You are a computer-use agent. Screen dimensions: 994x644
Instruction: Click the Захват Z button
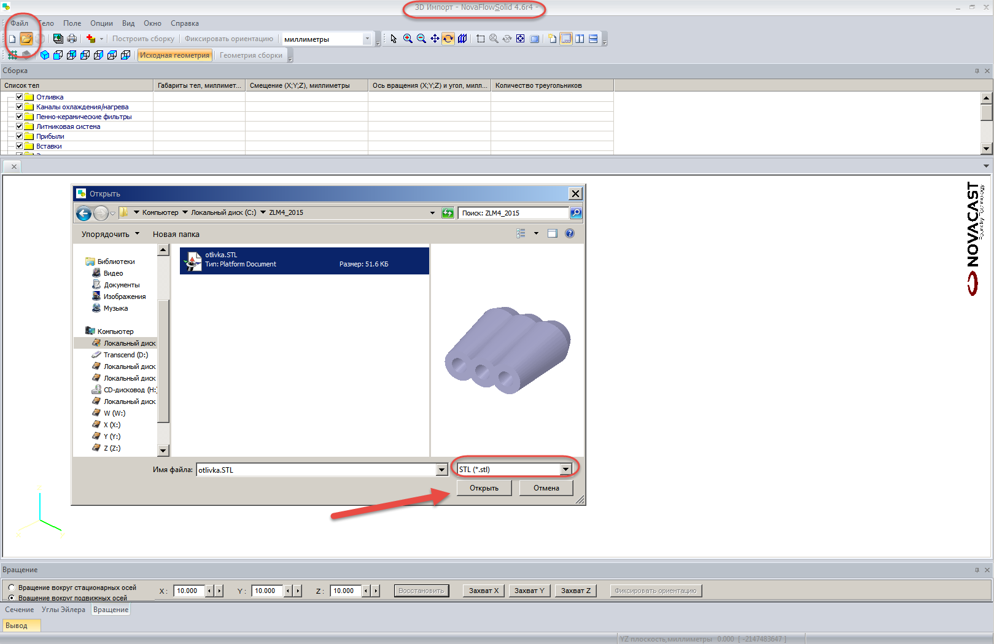[x=575, y=591]
